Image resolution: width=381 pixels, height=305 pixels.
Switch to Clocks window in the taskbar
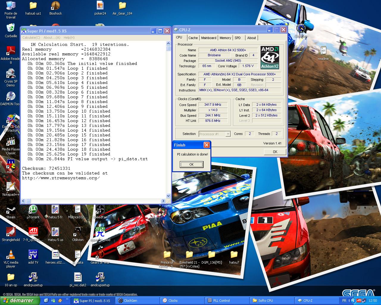coord(183,301)
